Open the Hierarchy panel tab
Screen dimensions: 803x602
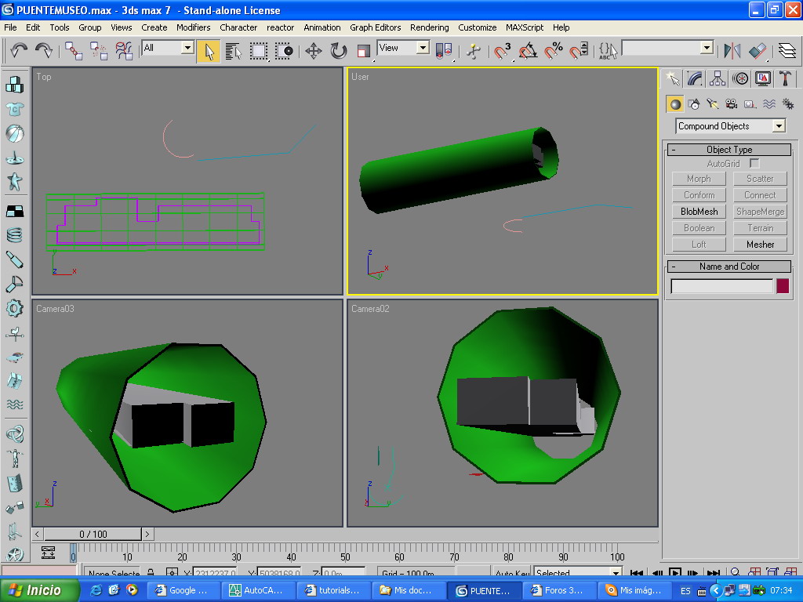pos(718,78)
